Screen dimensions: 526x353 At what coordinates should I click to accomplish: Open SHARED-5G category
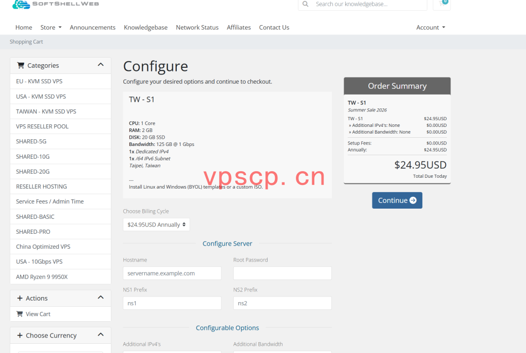click(x=61, y=141)
